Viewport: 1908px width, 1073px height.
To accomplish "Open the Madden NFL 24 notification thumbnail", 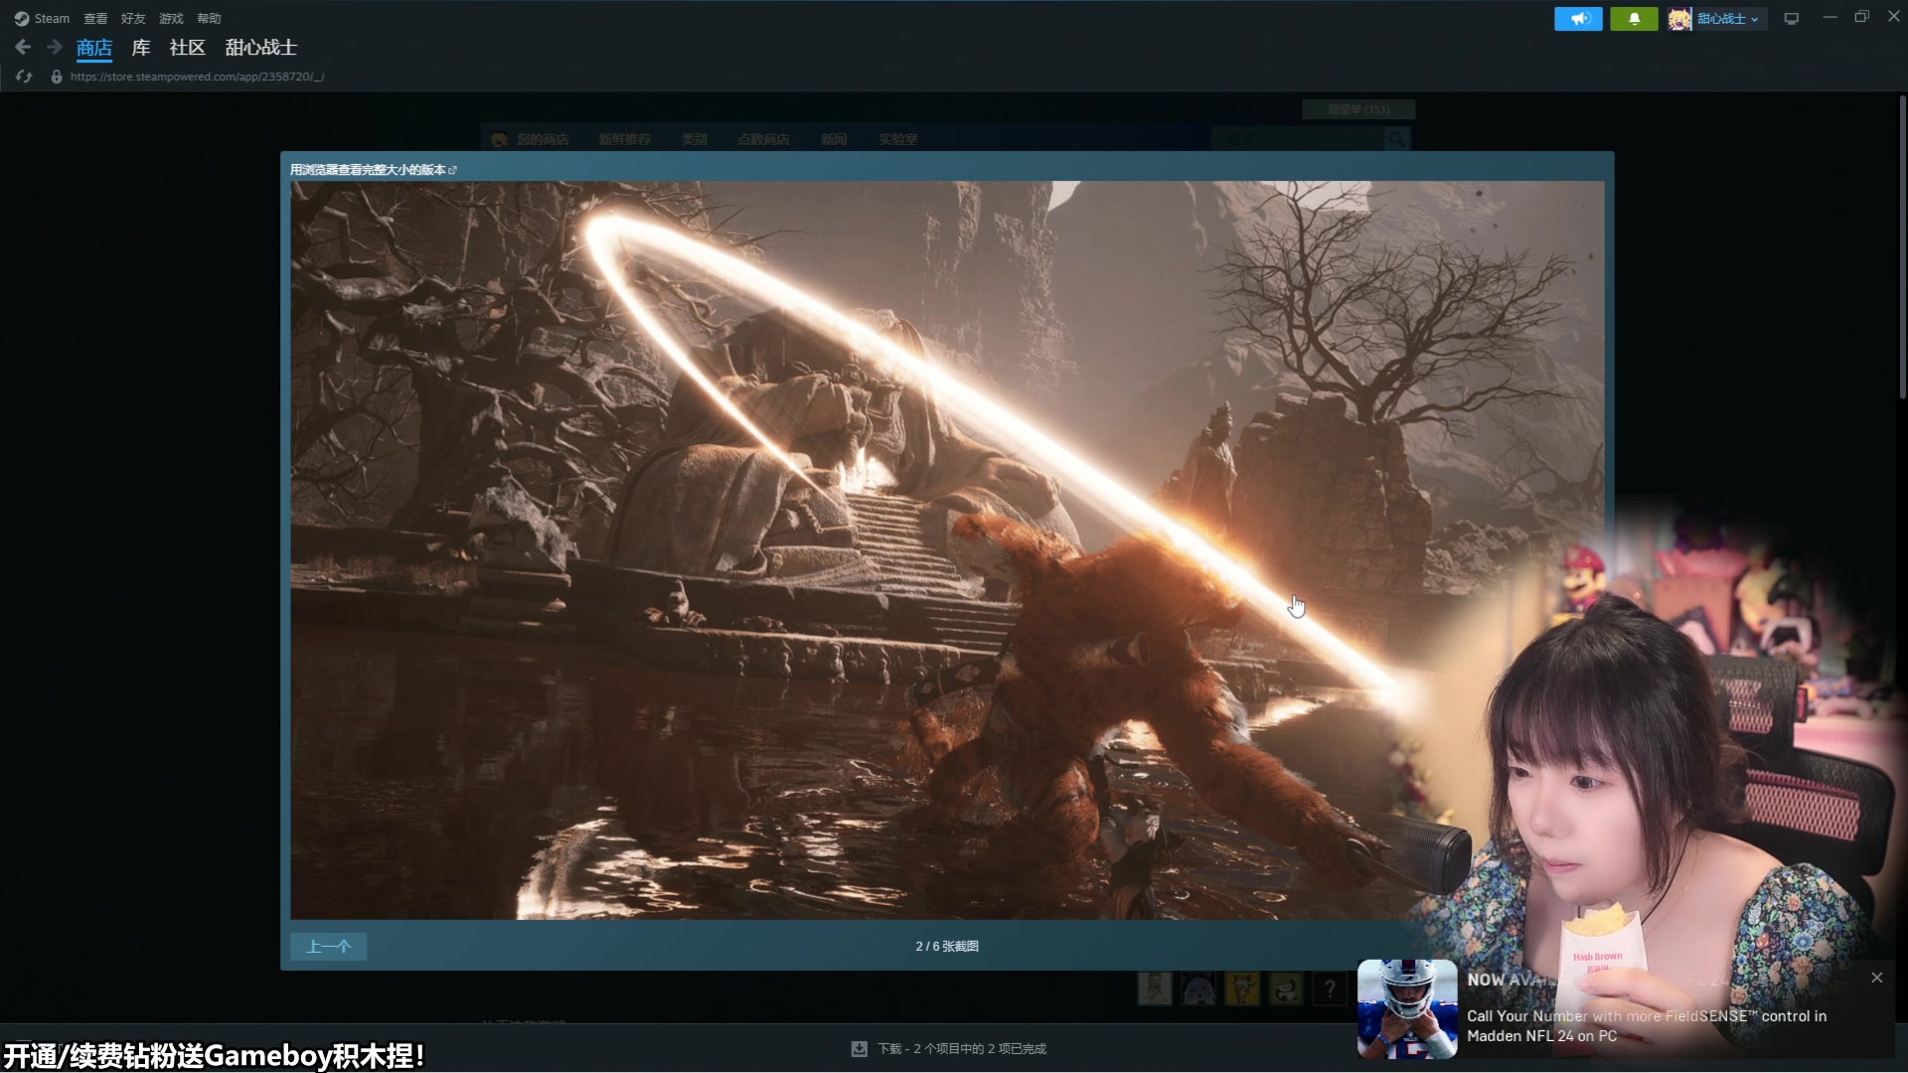I will [1407, 1008].
